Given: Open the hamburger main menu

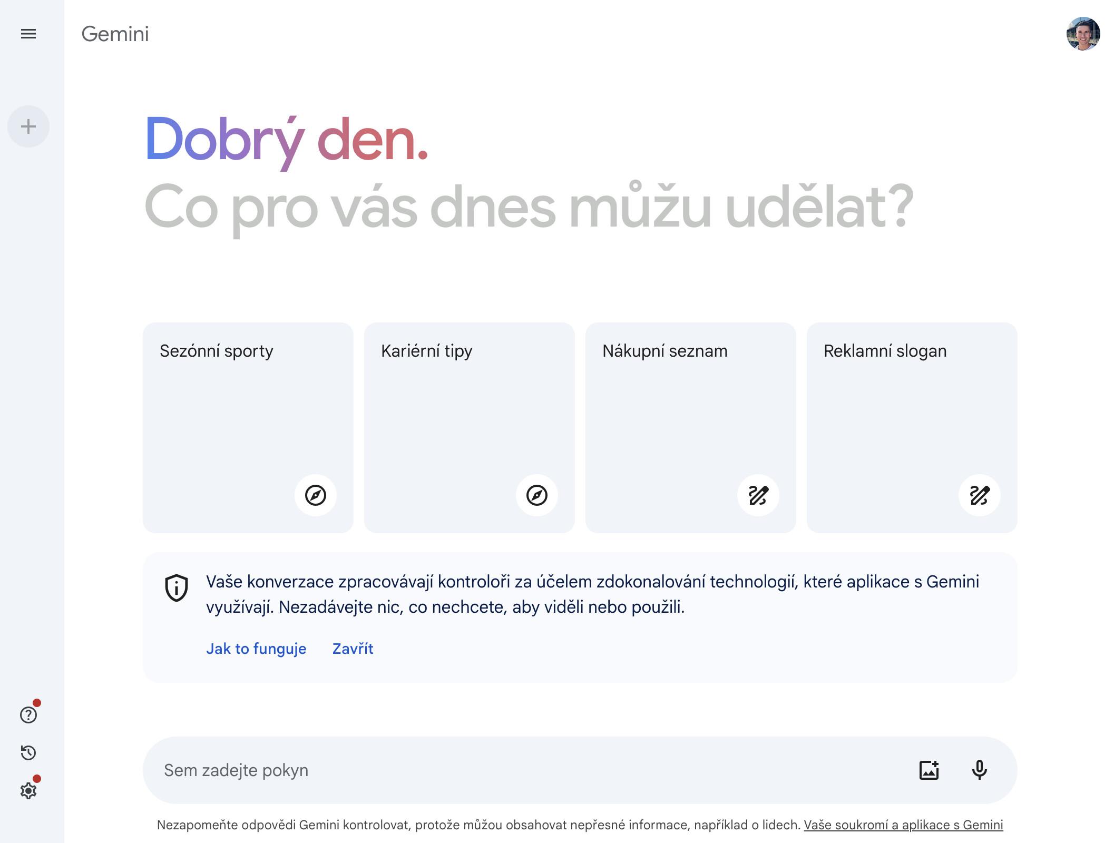Looking at the screenshot, I should [x=28, y=34].
